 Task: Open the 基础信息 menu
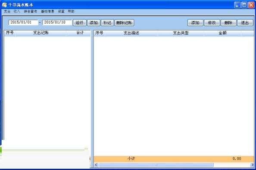(47, 11)
